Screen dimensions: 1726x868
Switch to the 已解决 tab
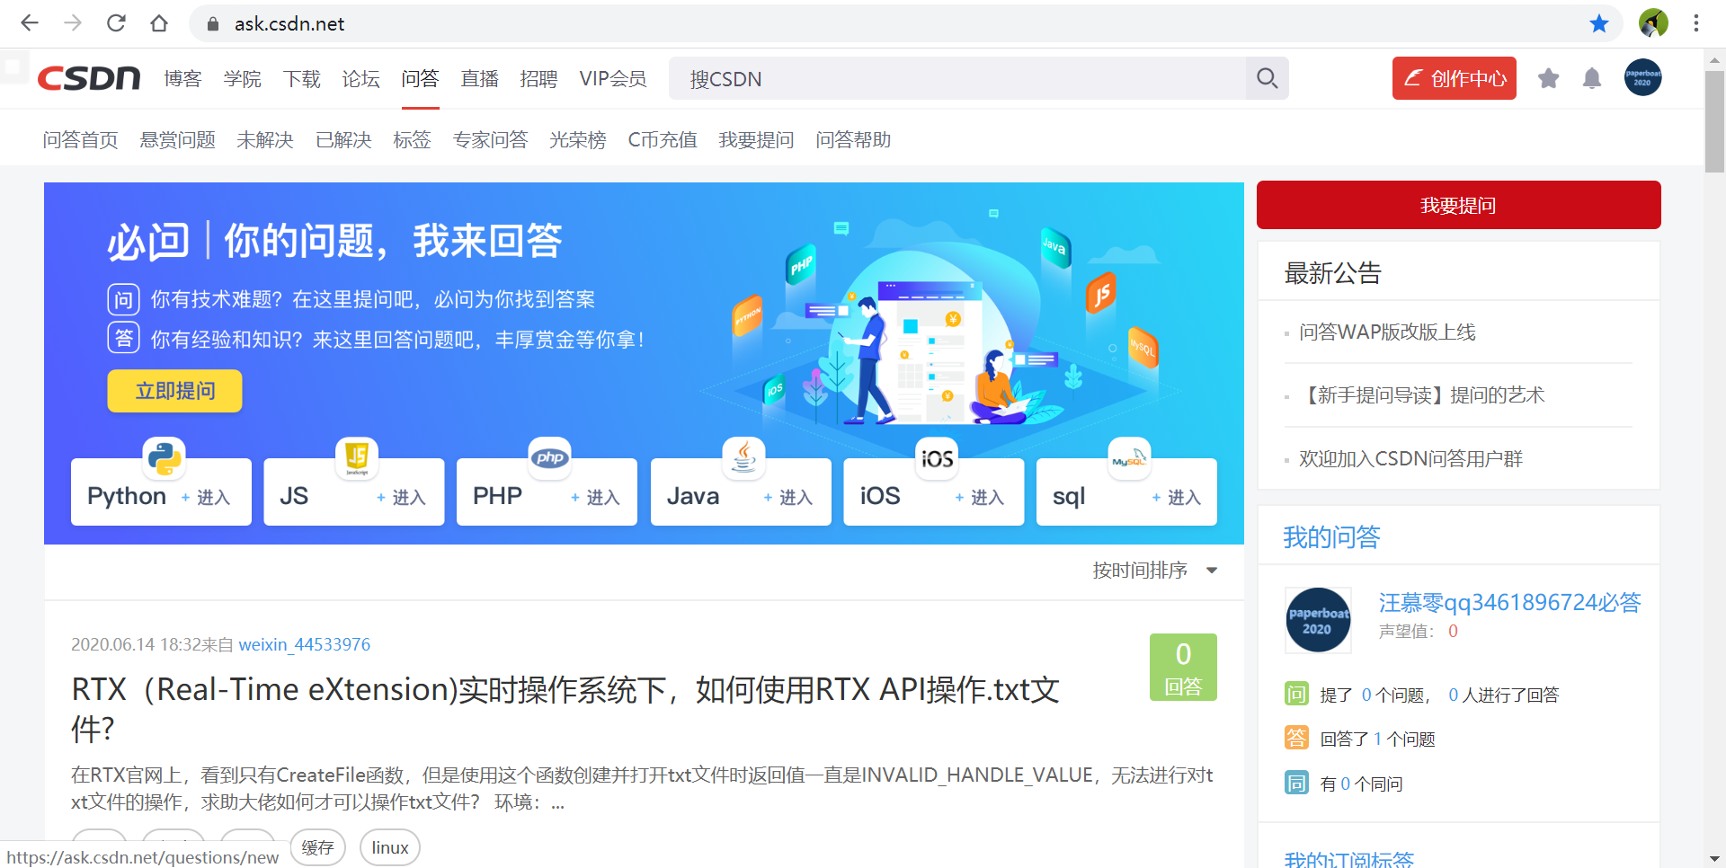[x=343, y=140]
